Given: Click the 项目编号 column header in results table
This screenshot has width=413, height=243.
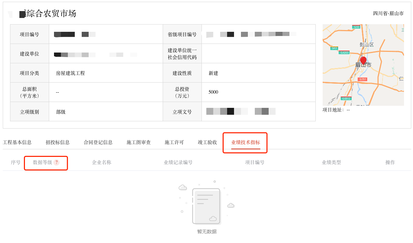Looking at the screenshot, I should [255, 162].
